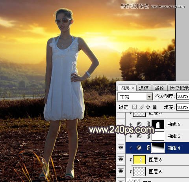Switch to the 路径 (Paths) tab

coord(159,88)
